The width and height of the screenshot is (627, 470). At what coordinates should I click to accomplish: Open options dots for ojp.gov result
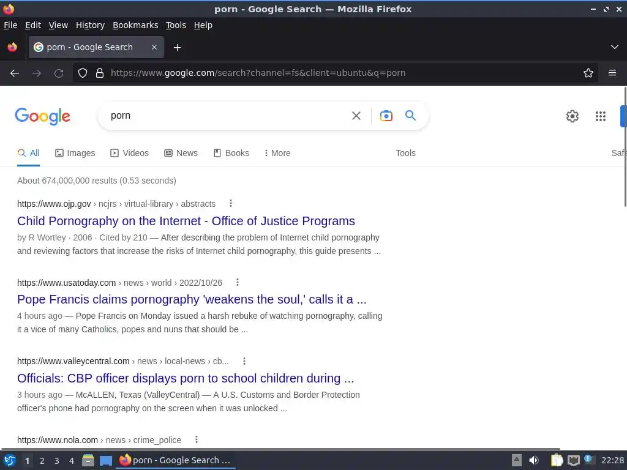pyautogui.click(x=231, y=203)
